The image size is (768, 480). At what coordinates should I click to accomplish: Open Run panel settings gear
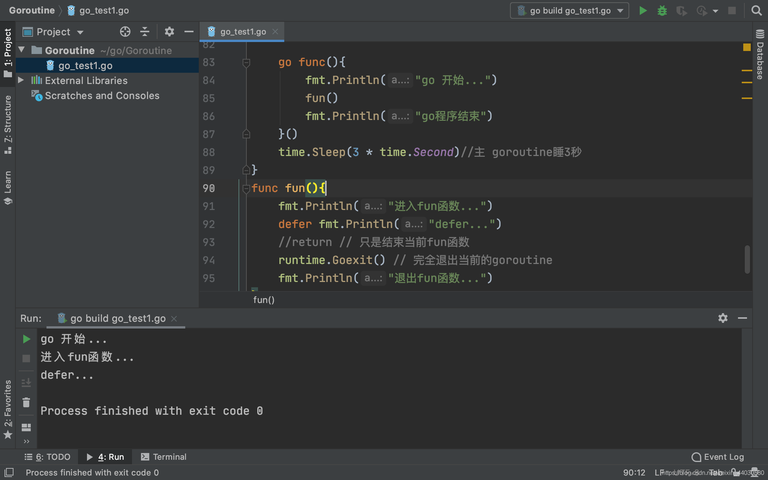(x=723, y=318)
